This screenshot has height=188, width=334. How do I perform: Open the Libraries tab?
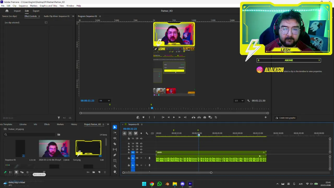(23, 124)
